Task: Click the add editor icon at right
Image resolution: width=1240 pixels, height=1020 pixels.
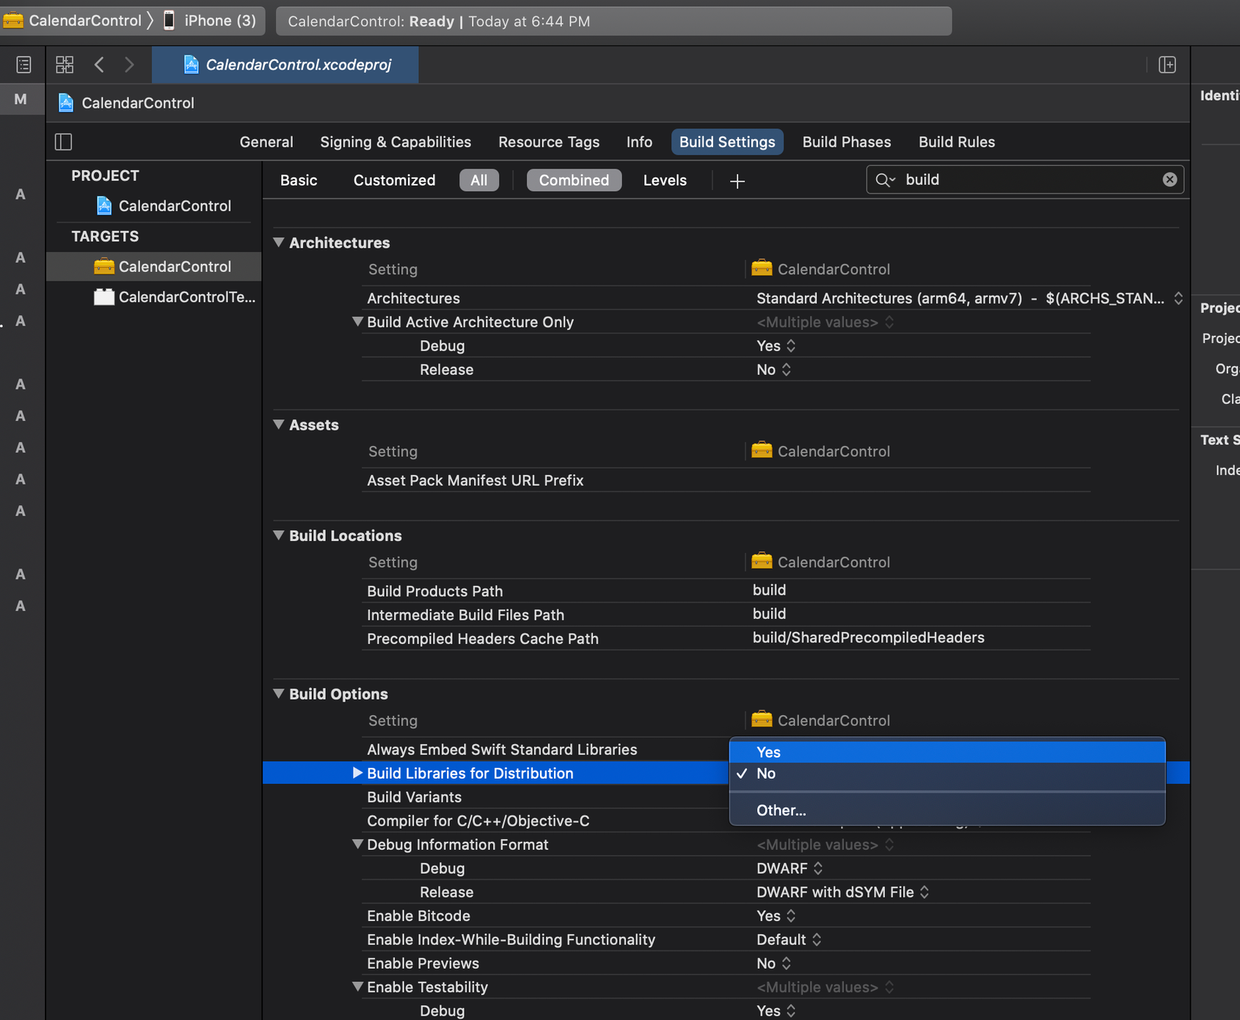Action: (1167, 65)
